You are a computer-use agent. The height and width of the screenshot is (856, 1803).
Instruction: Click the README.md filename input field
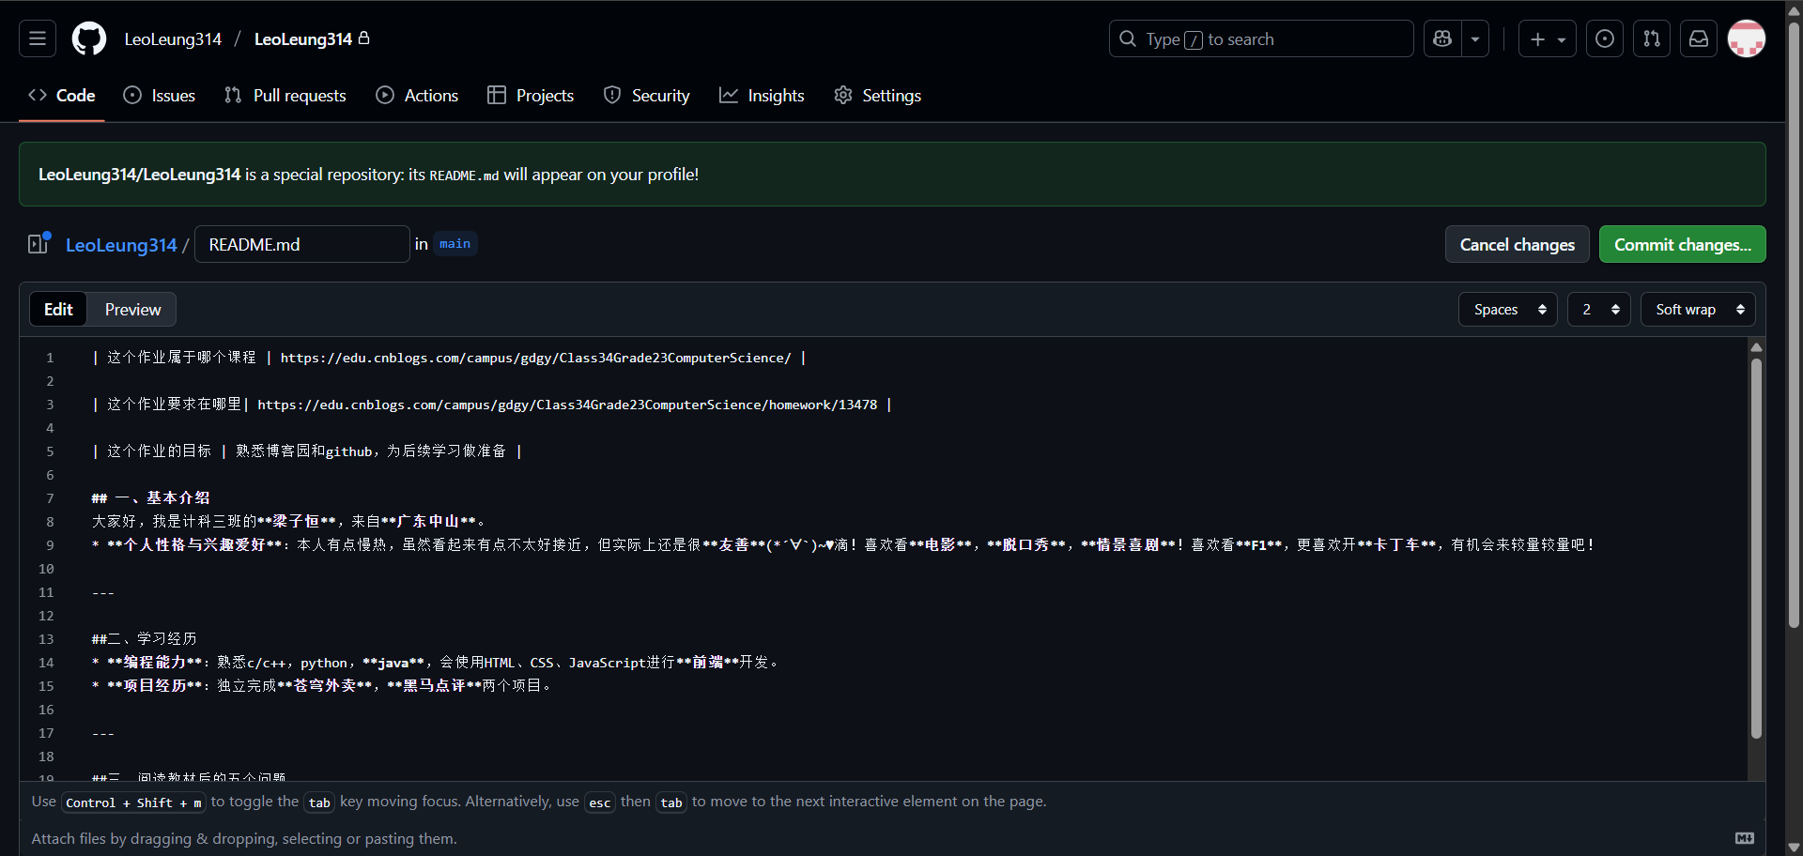pos(301,245)
